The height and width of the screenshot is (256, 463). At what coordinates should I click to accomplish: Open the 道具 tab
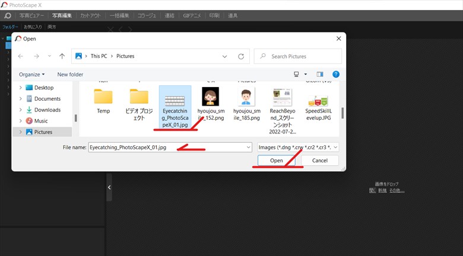coord(233,15)
